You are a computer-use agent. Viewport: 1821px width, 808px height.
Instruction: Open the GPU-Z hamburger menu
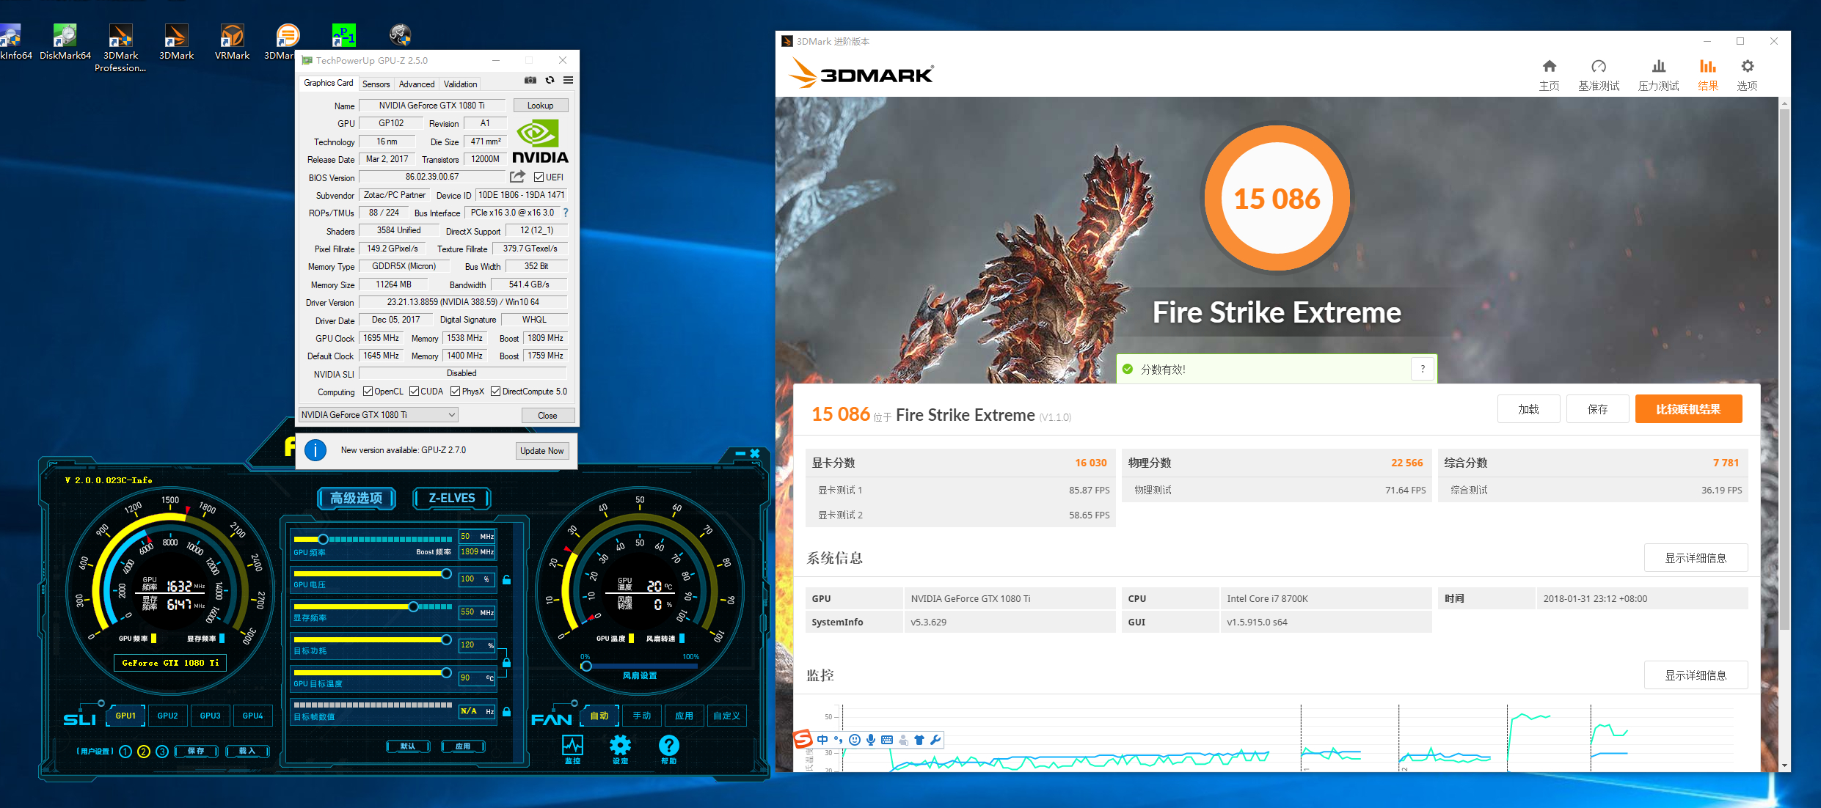tap(568, 80)
